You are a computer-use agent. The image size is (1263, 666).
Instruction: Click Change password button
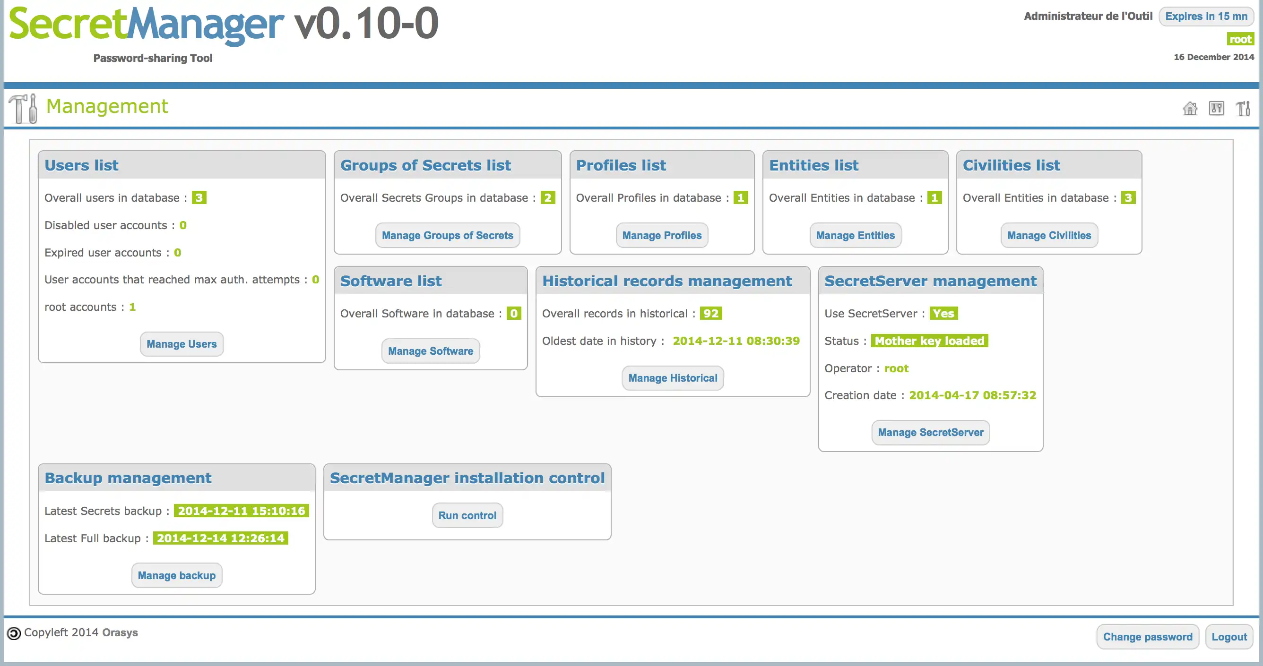coord(1148,637)
